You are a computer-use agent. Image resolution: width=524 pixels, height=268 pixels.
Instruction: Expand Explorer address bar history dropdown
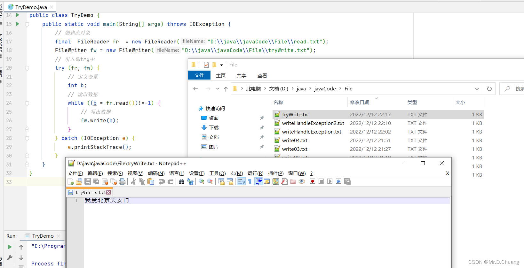coord(477,89)
